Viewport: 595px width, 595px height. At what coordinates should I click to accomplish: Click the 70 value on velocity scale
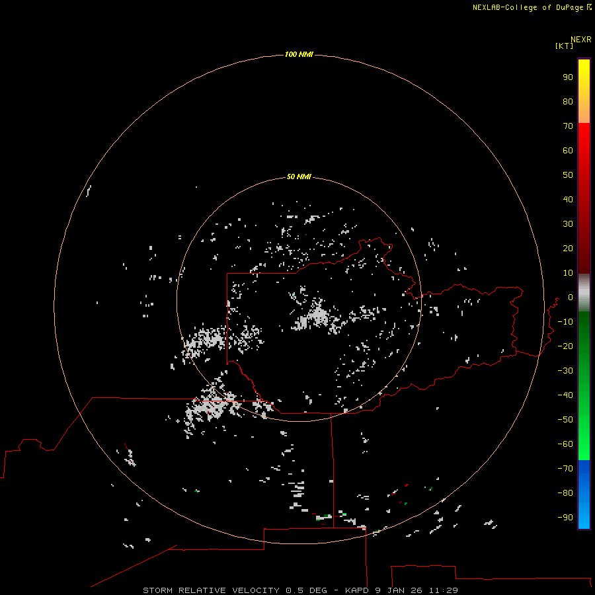pyautogui.click(x=568, y=126)
